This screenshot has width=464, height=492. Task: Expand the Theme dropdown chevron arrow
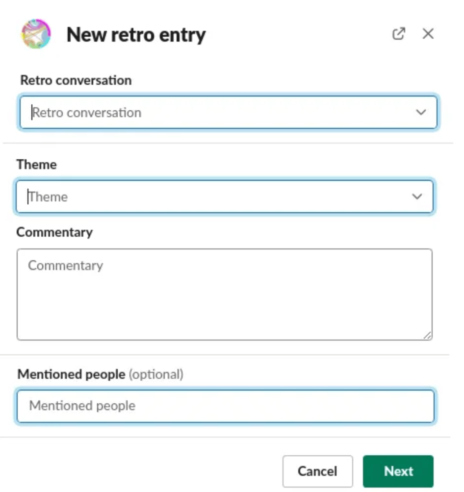[417, 197]
